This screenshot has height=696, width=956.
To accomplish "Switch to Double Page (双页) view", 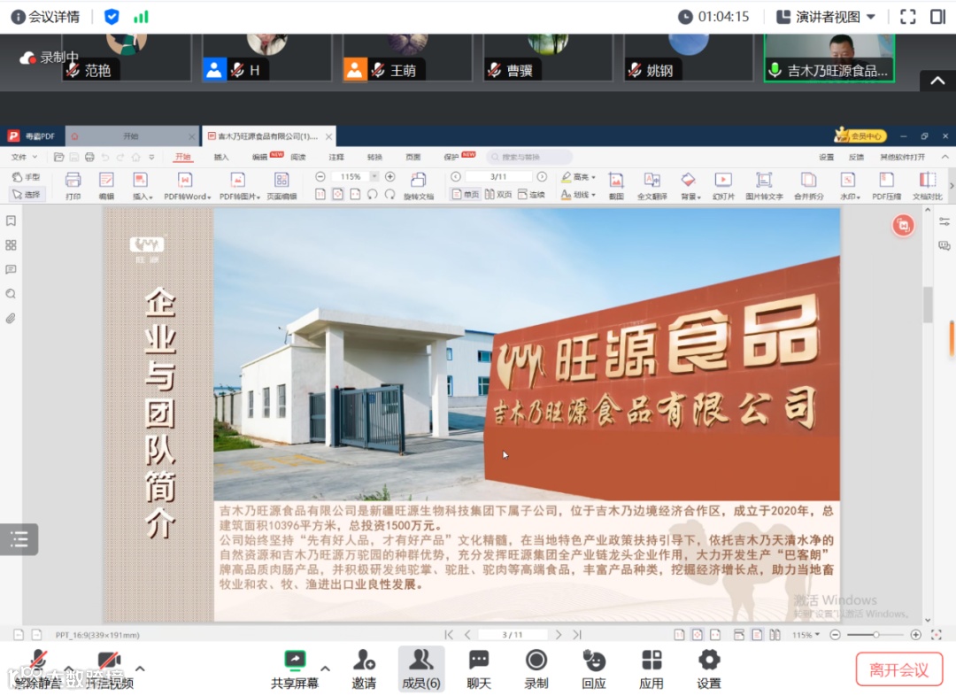I will 498,195.
